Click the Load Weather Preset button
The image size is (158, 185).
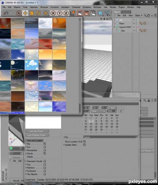[x=37, y=135]
